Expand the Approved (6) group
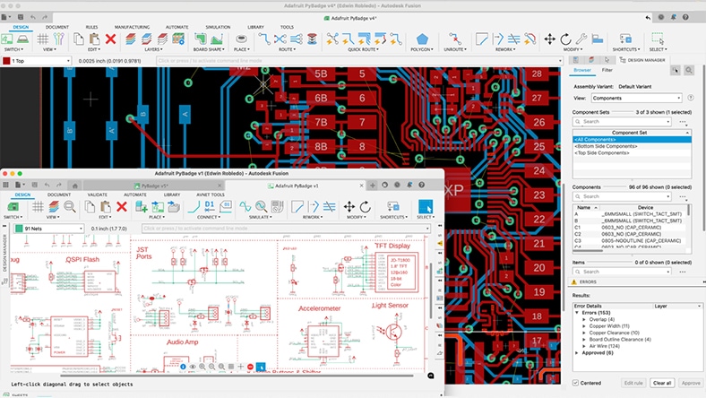The width and height of the screenshot is (706, 398). (x=577, y=353)
